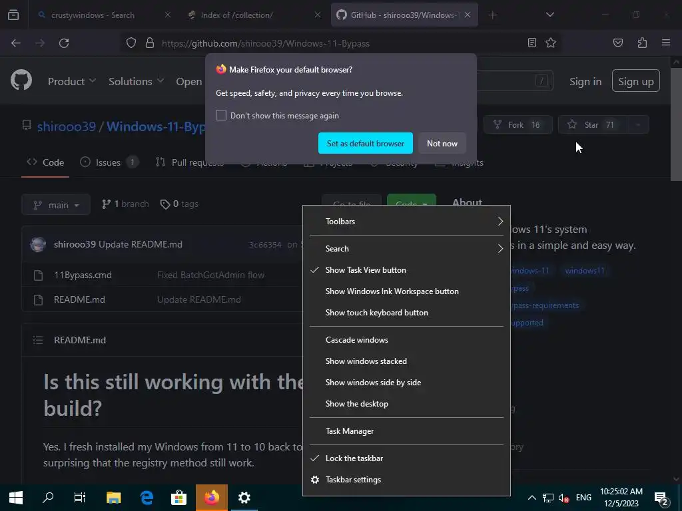View the 1 branch link
This screenshot has height=511, width=682.
click(x=125, y=204)
